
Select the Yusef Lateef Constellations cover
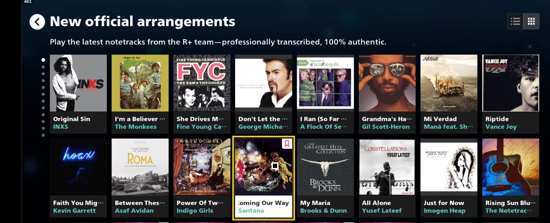point(387,167)
